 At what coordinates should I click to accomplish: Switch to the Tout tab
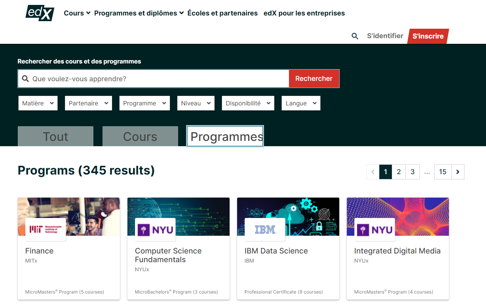56,136
